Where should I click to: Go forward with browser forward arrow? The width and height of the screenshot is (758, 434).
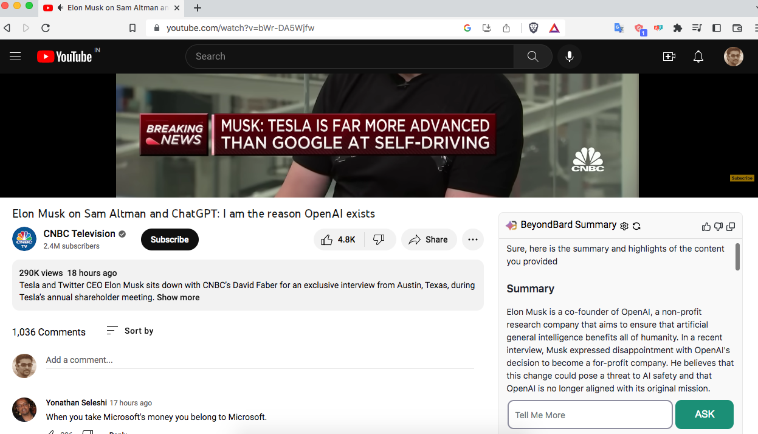click(x=26, y=28)
